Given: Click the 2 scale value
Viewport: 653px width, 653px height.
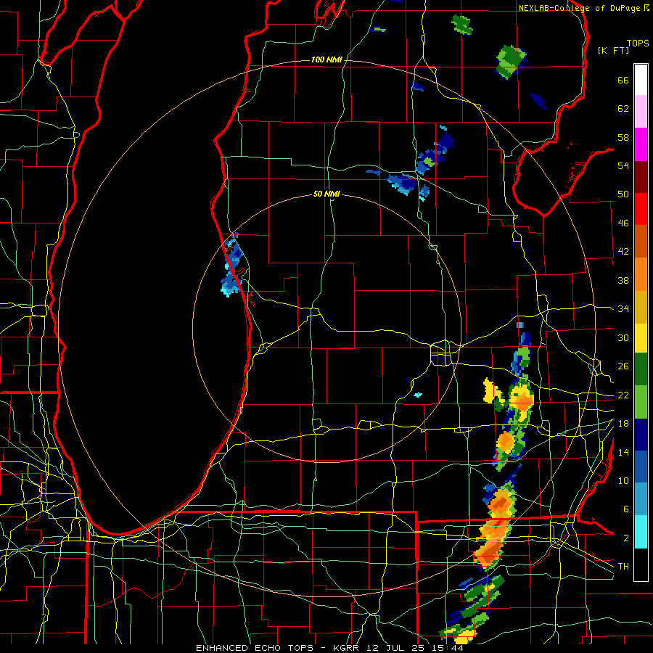Looking at the screenshot, I should pos(626,538).
